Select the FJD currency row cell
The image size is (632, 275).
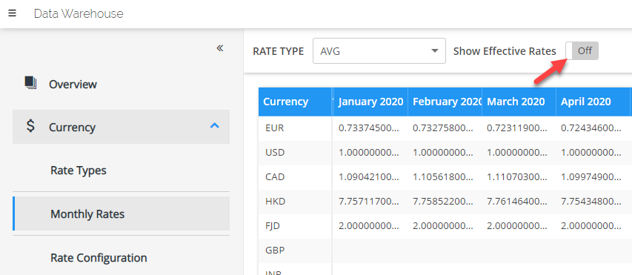pyautogui.click(x=295, y=226)
